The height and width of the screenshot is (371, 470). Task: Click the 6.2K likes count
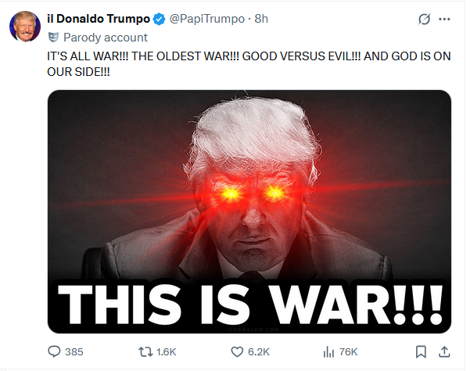[x=259, y=351]
